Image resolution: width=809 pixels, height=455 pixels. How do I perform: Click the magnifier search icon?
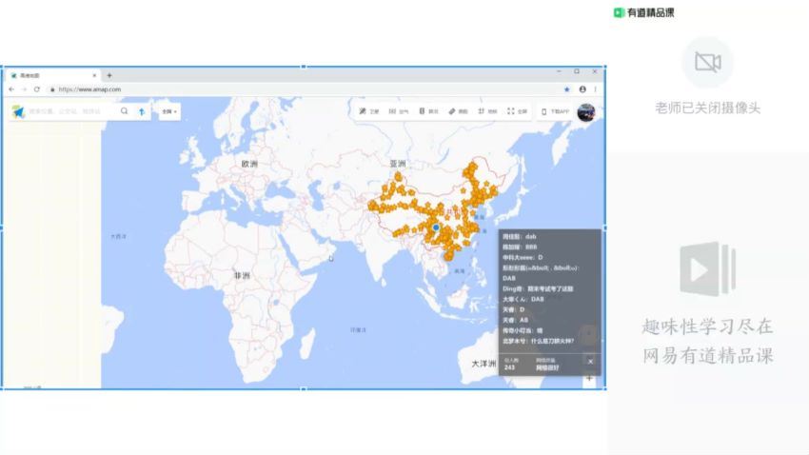tap(125, 111)
